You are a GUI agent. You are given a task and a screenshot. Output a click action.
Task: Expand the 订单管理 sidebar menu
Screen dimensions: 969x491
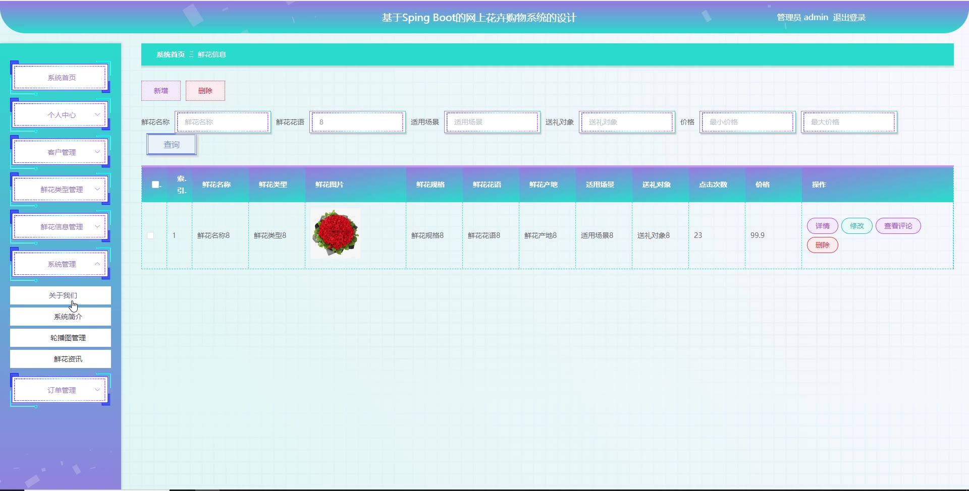(61, 390)
